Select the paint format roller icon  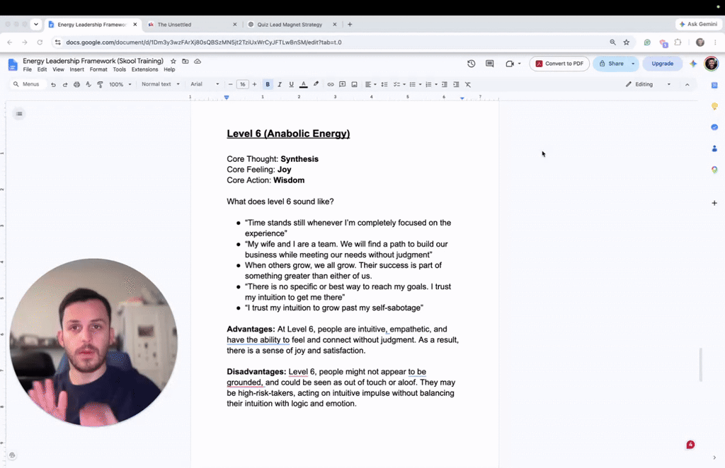[100, 84]
